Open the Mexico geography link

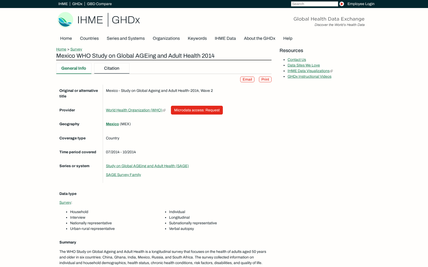click(112, 124)
